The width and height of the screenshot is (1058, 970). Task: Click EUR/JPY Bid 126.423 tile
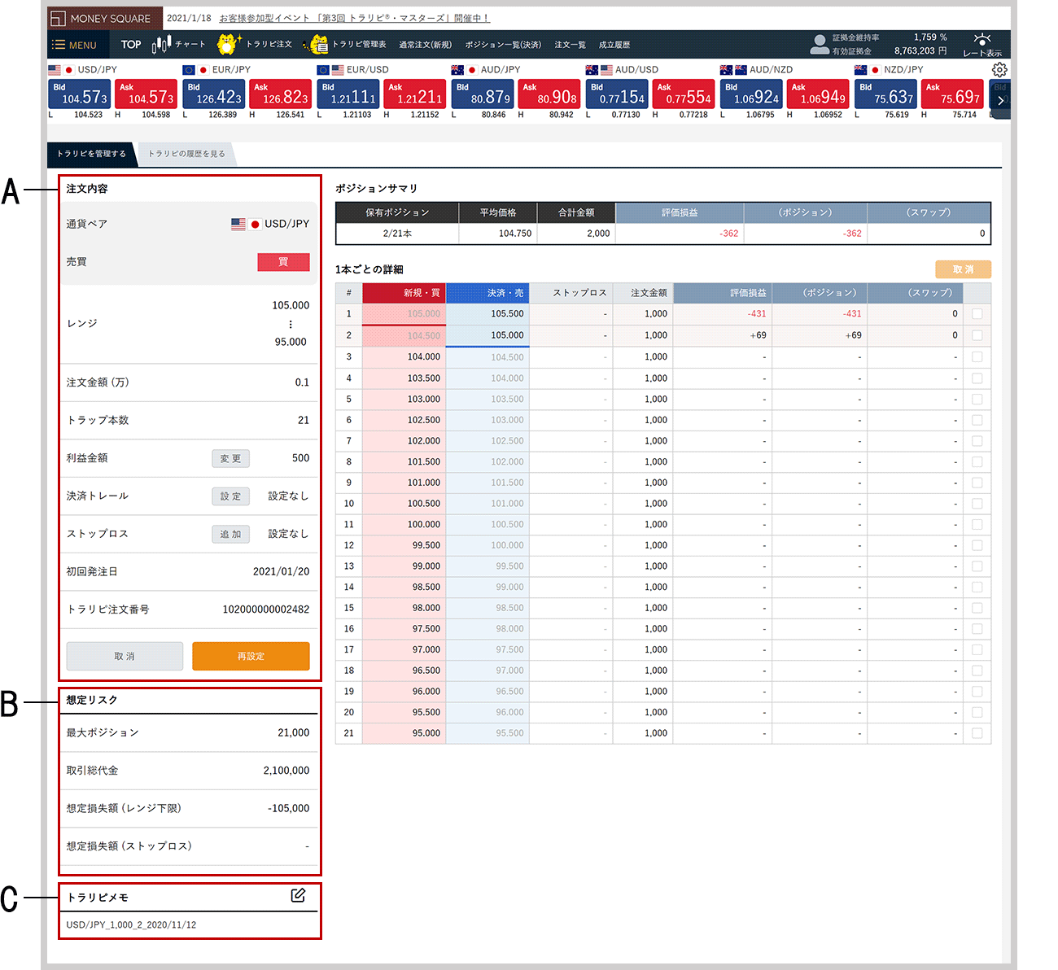point(215,94)
